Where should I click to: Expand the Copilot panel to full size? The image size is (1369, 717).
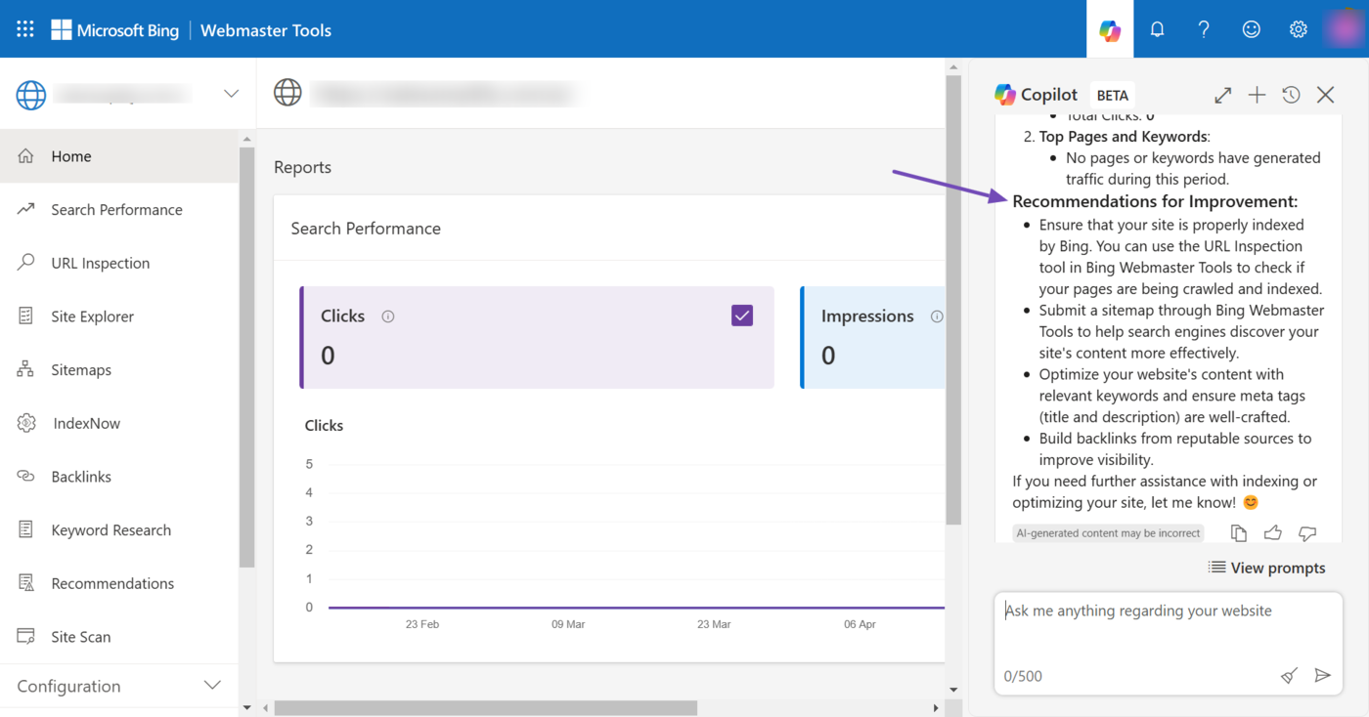click(1222, 95)
